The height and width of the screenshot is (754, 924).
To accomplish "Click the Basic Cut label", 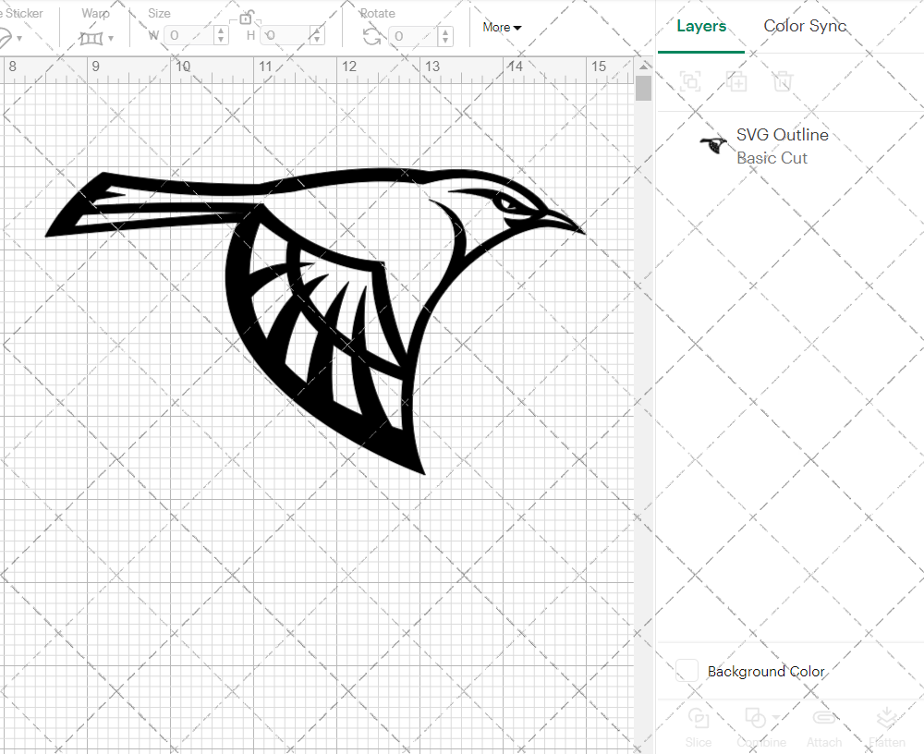I will 772,158.
